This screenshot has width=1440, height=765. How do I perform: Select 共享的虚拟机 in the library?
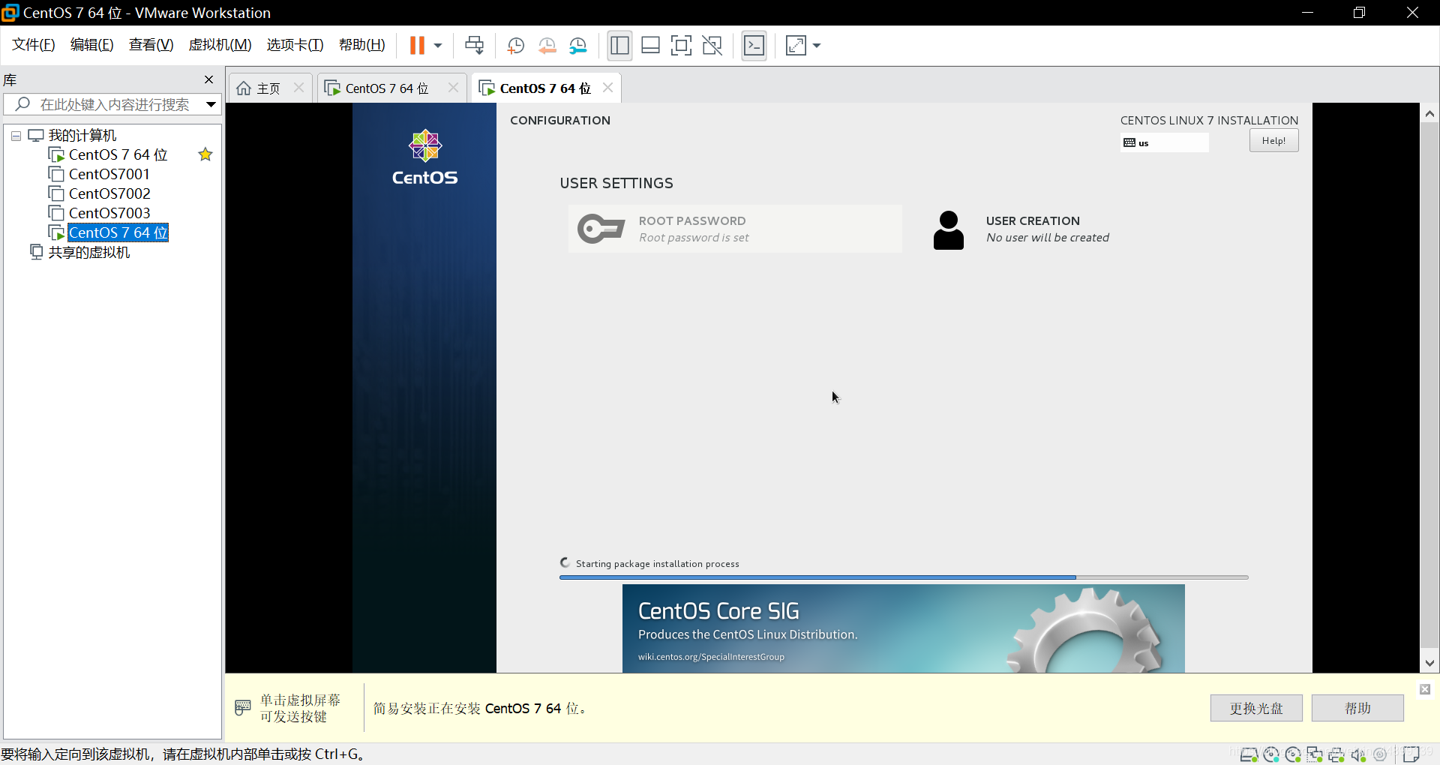click(x=88, y=252)
